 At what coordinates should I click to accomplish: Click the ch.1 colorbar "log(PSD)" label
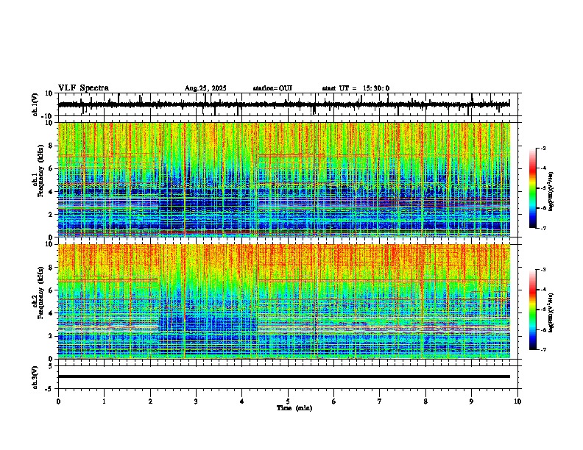[x=551, y=191]
